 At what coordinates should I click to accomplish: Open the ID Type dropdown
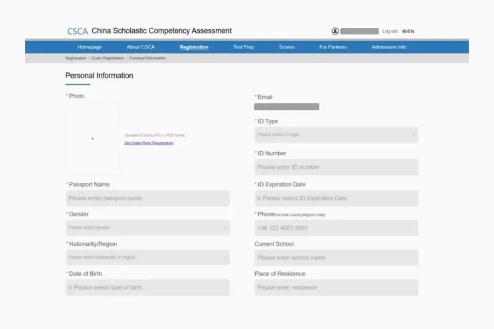pos(336,135)
